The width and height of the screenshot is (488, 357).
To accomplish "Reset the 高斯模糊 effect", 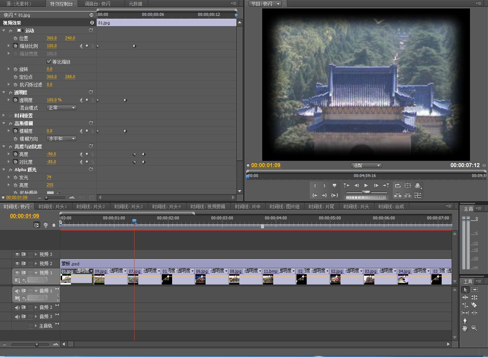I will (x=91, y=123).
